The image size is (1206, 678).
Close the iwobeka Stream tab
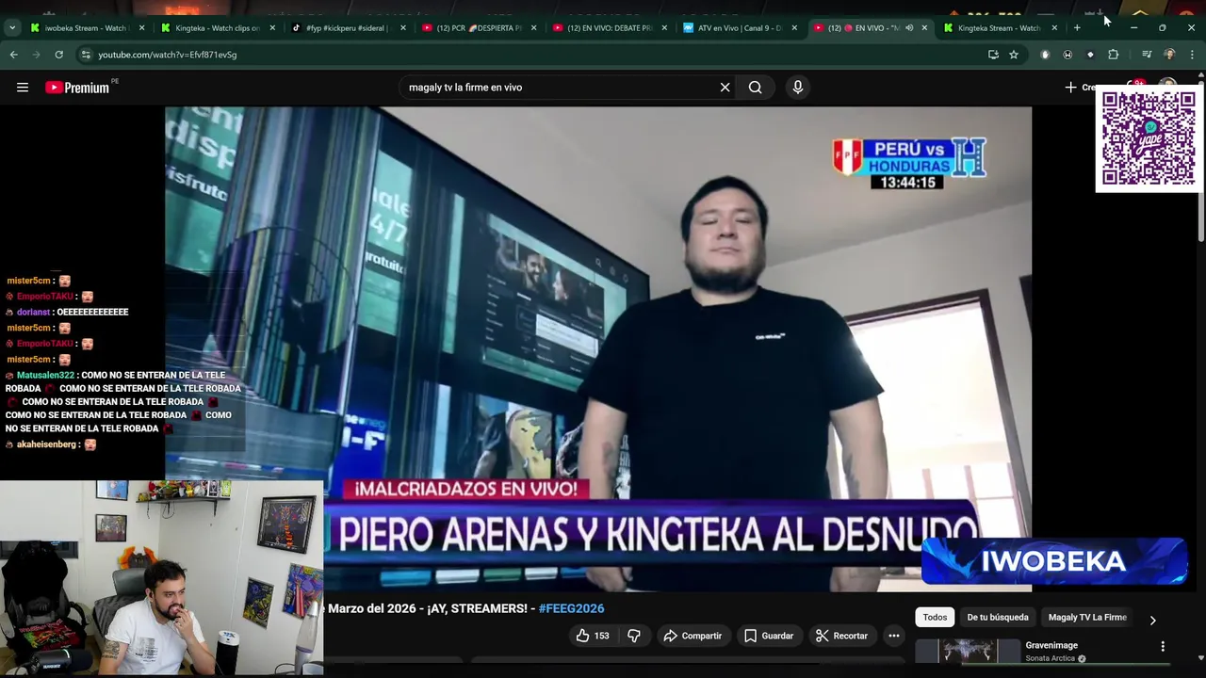tap(142, 27)
